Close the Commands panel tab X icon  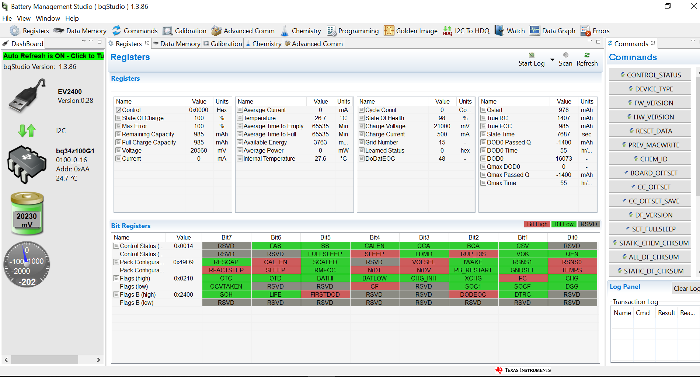(653, 43)
